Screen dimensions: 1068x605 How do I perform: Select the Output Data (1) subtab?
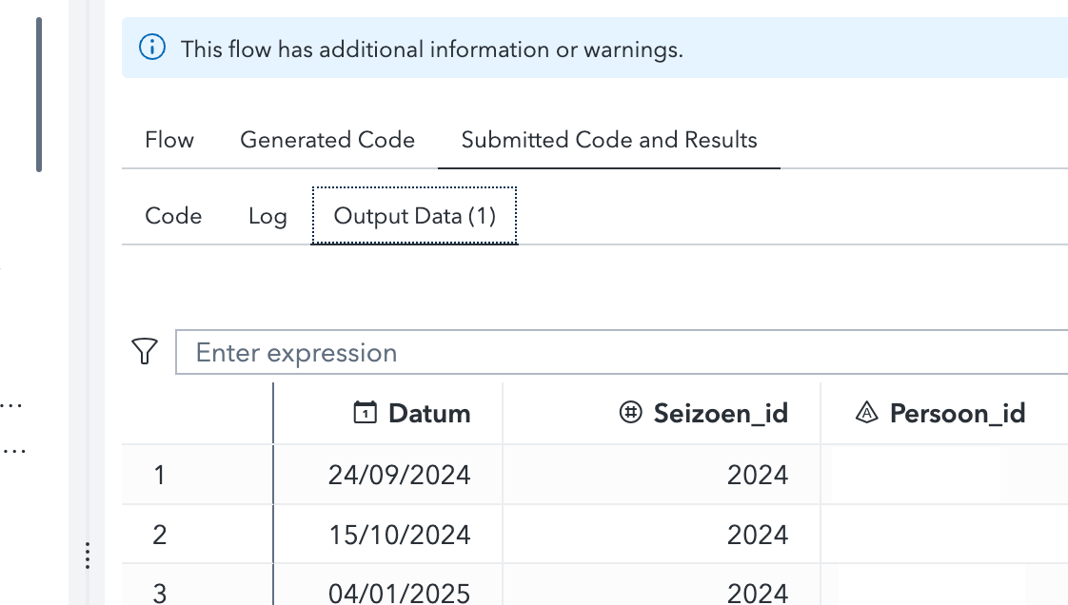point(414,216)
